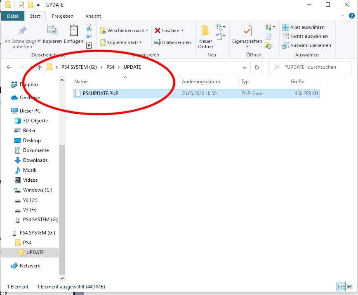Open the Verschieben nach dropdown
Image resolution: width=358 pixels, height=295 pixels.
tap(147, 30)
